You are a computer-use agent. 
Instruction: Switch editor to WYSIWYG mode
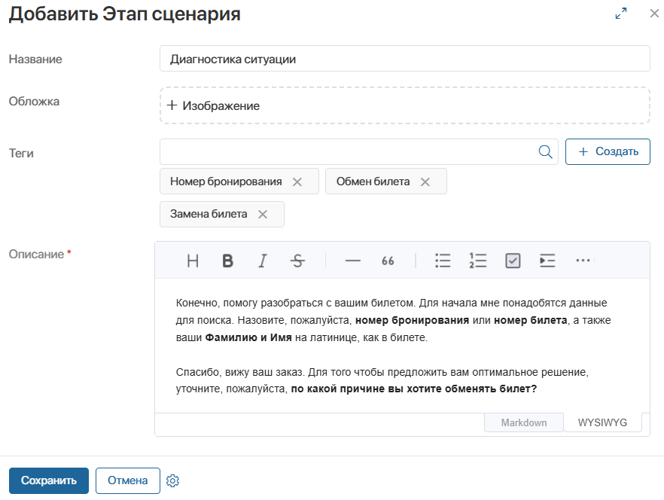tap(602, 422)
